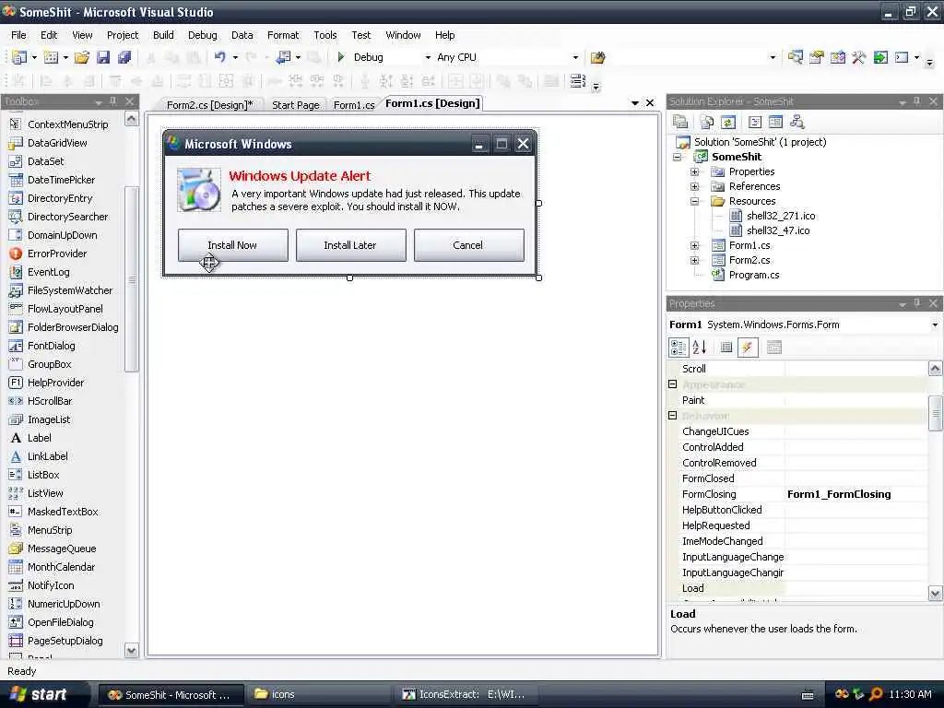Expand the Form1.cs node

[694, 245]
